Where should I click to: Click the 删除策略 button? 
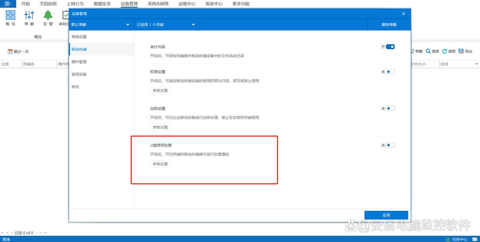tap(389, 24)
